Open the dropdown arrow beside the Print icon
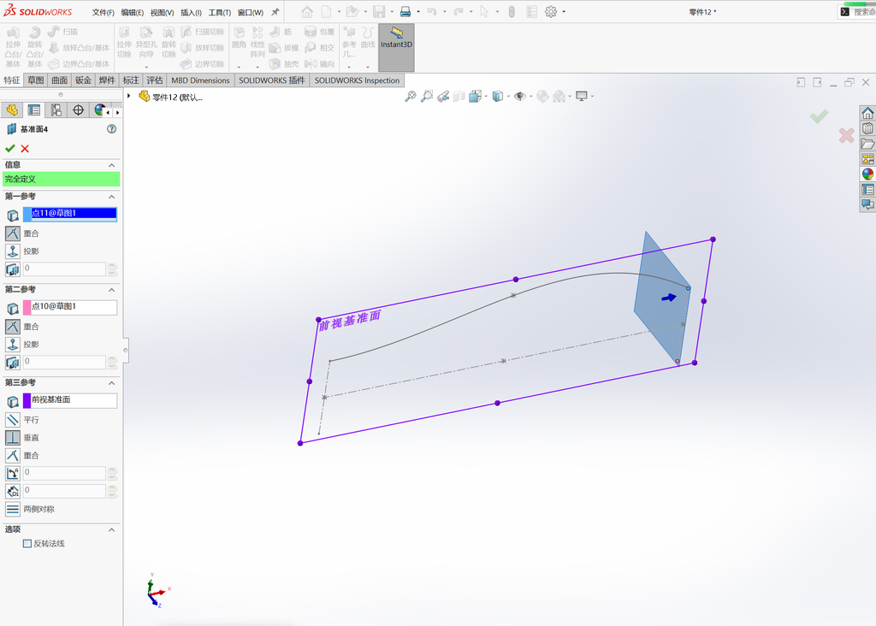 (x=417, y=12)
